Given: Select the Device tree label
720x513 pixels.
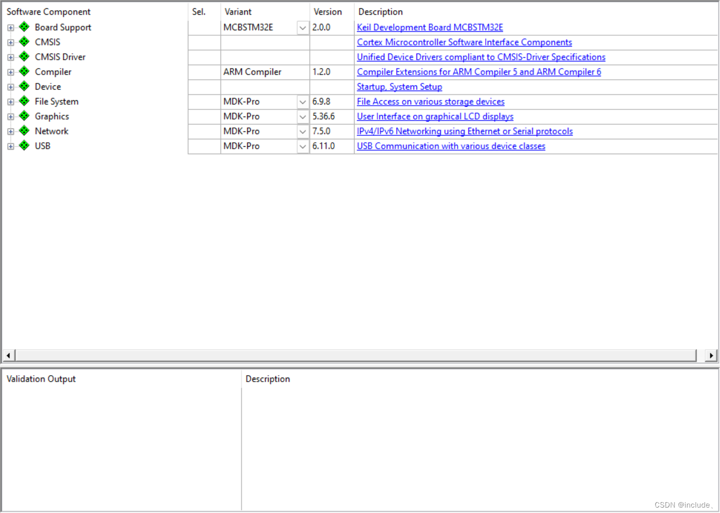Looking at the screenshot, I should [x=48, y=86].
